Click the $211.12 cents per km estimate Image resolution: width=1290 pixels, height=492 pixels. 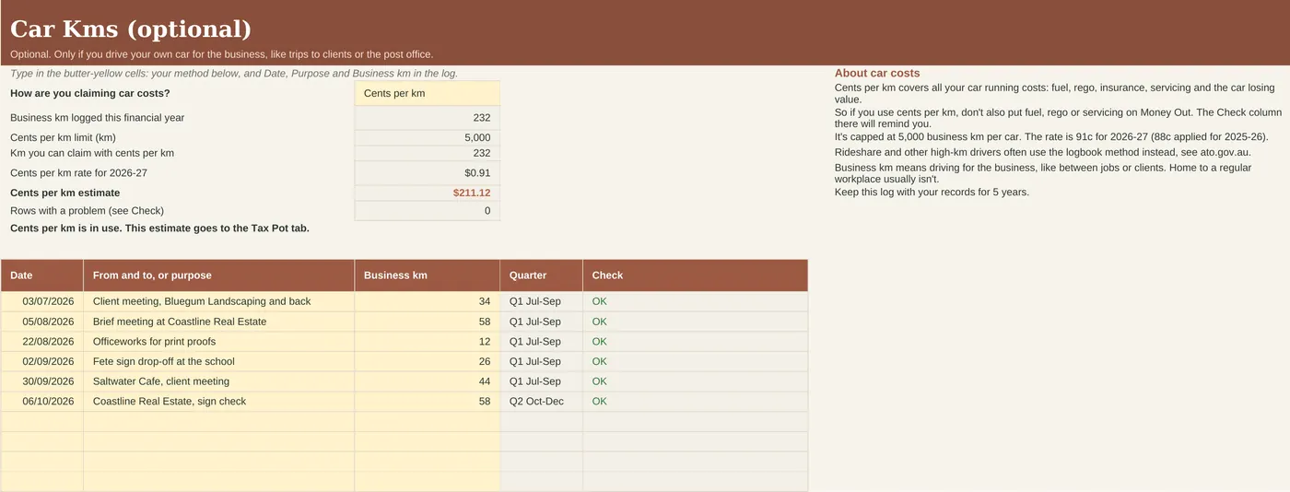point(428,193)
